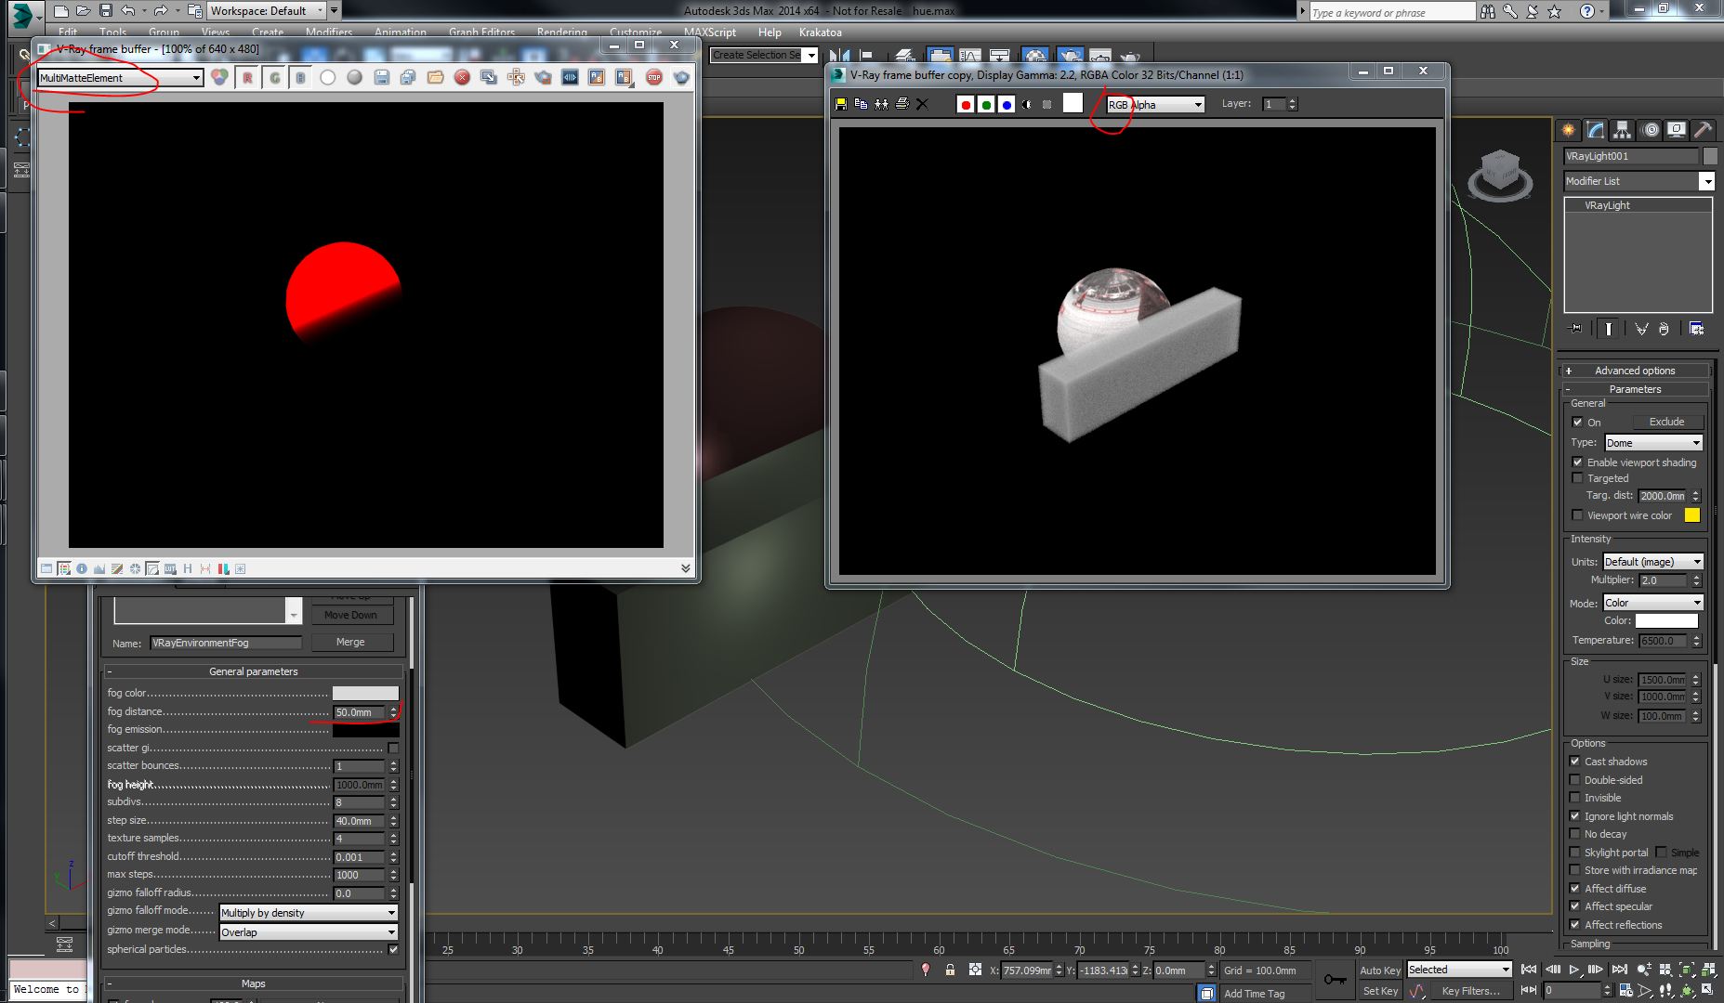1724x1003 pixels.
Task: Load an image into V-Ray frame buffer
Action: [x=435, y=77]
